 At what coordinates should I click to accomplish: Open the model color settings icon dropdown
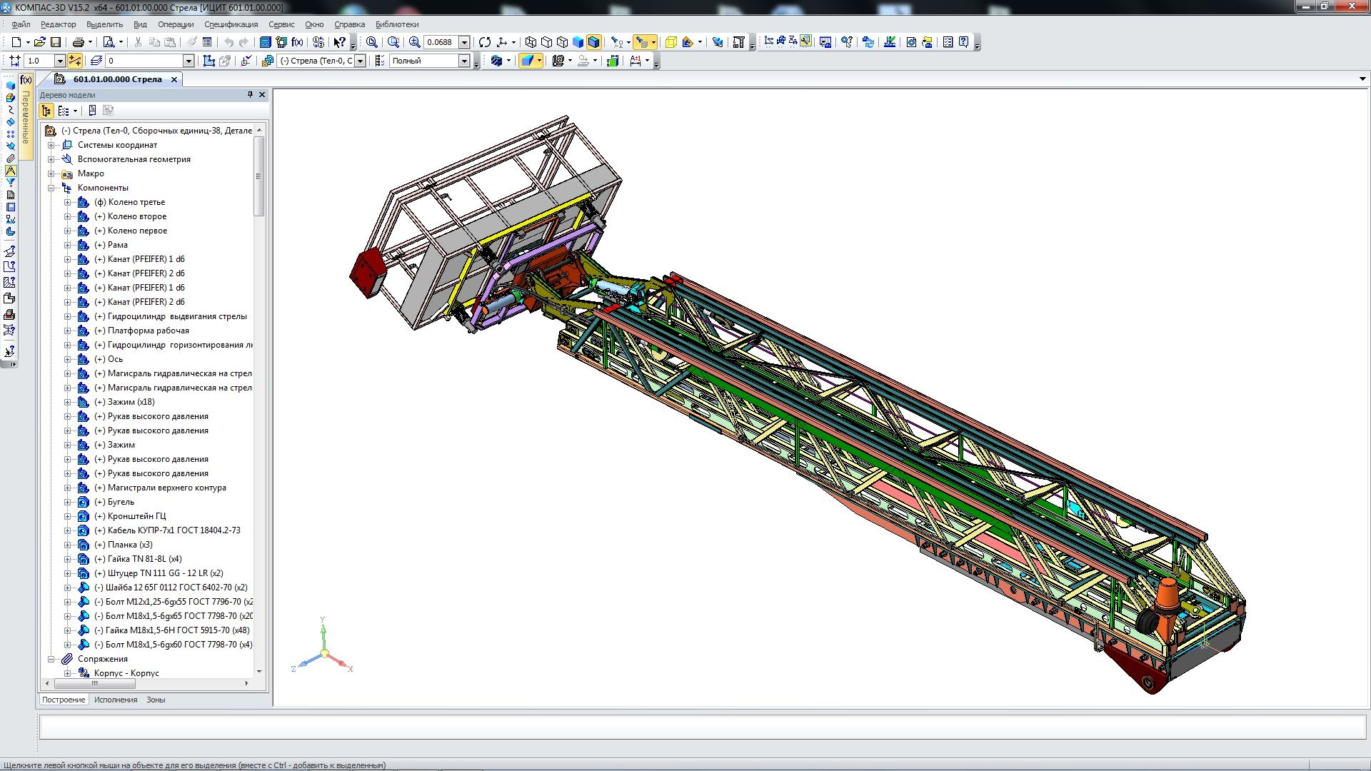pos(509,61)
